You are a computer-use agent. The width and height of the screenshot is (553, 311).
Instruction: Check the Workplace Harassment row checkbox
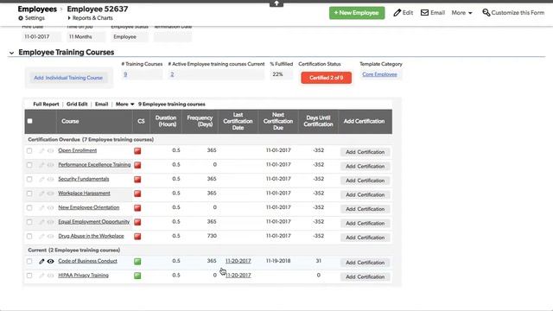[x=29, y=194]
